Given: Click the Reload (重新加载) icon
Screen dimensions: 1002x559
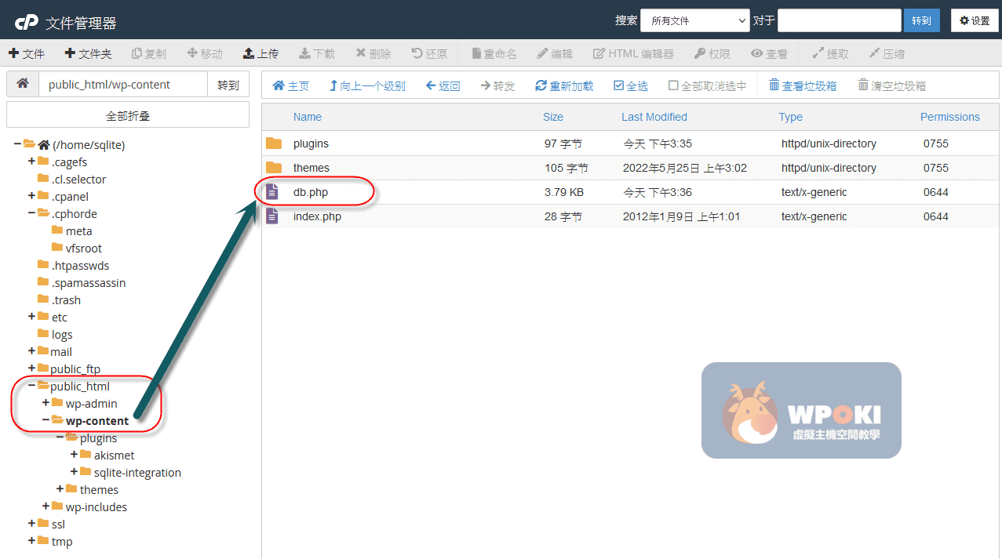Looking at the screenshot, I should 541,85.
